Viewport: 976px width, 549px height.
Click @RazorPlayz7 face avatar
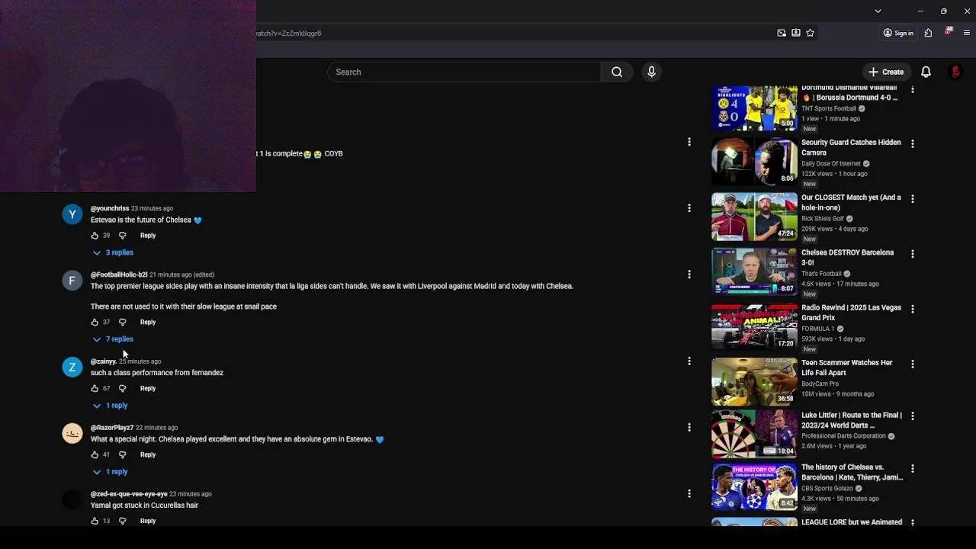coord(72,434)
